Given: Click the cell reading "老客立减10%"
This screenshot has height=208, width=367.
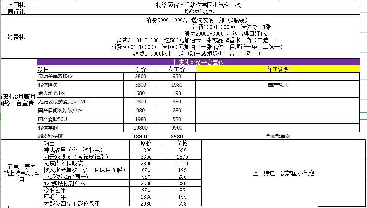Looking at the screenshot, I should [198, 12].
